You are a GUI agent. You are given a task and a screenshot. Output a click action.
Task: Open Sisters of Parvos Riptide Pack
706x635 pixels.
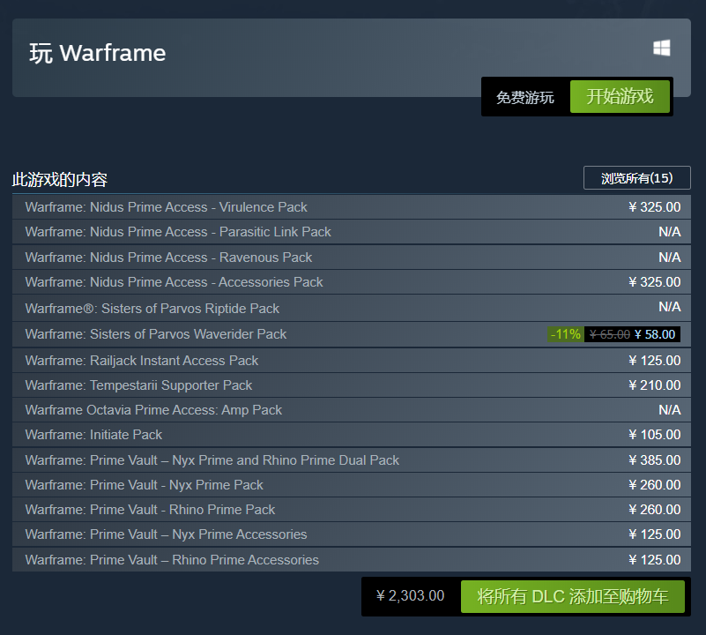(x=351, y=308)
